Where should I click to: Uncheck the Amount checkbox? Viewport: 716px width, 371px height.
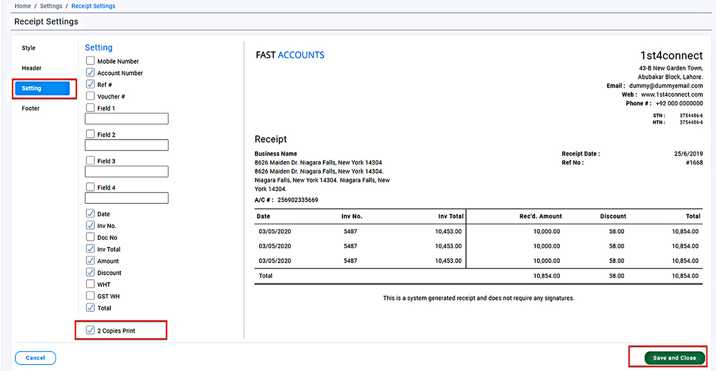pos(91,261)
